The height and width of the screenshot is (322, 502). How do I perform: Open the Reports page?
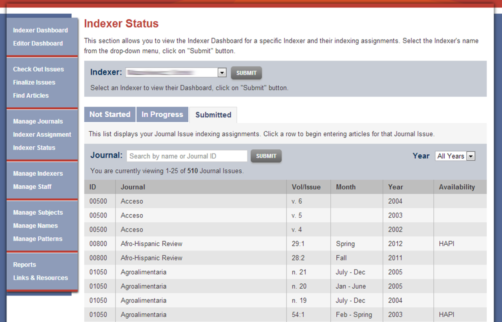(24, 265)
